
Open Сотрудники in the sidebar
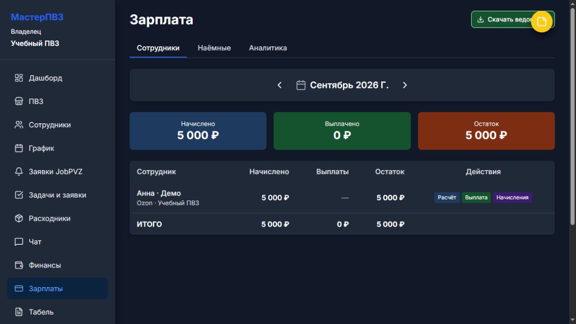pos(57,125)
